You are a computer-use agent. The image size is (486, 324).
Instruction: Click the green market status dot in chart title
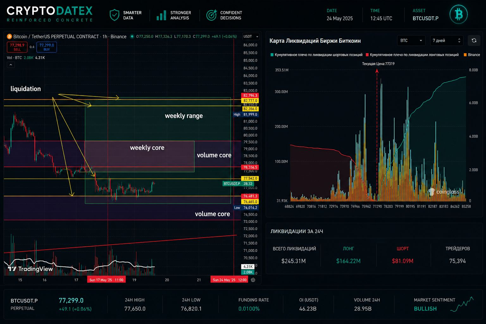(x=132, y=36)
